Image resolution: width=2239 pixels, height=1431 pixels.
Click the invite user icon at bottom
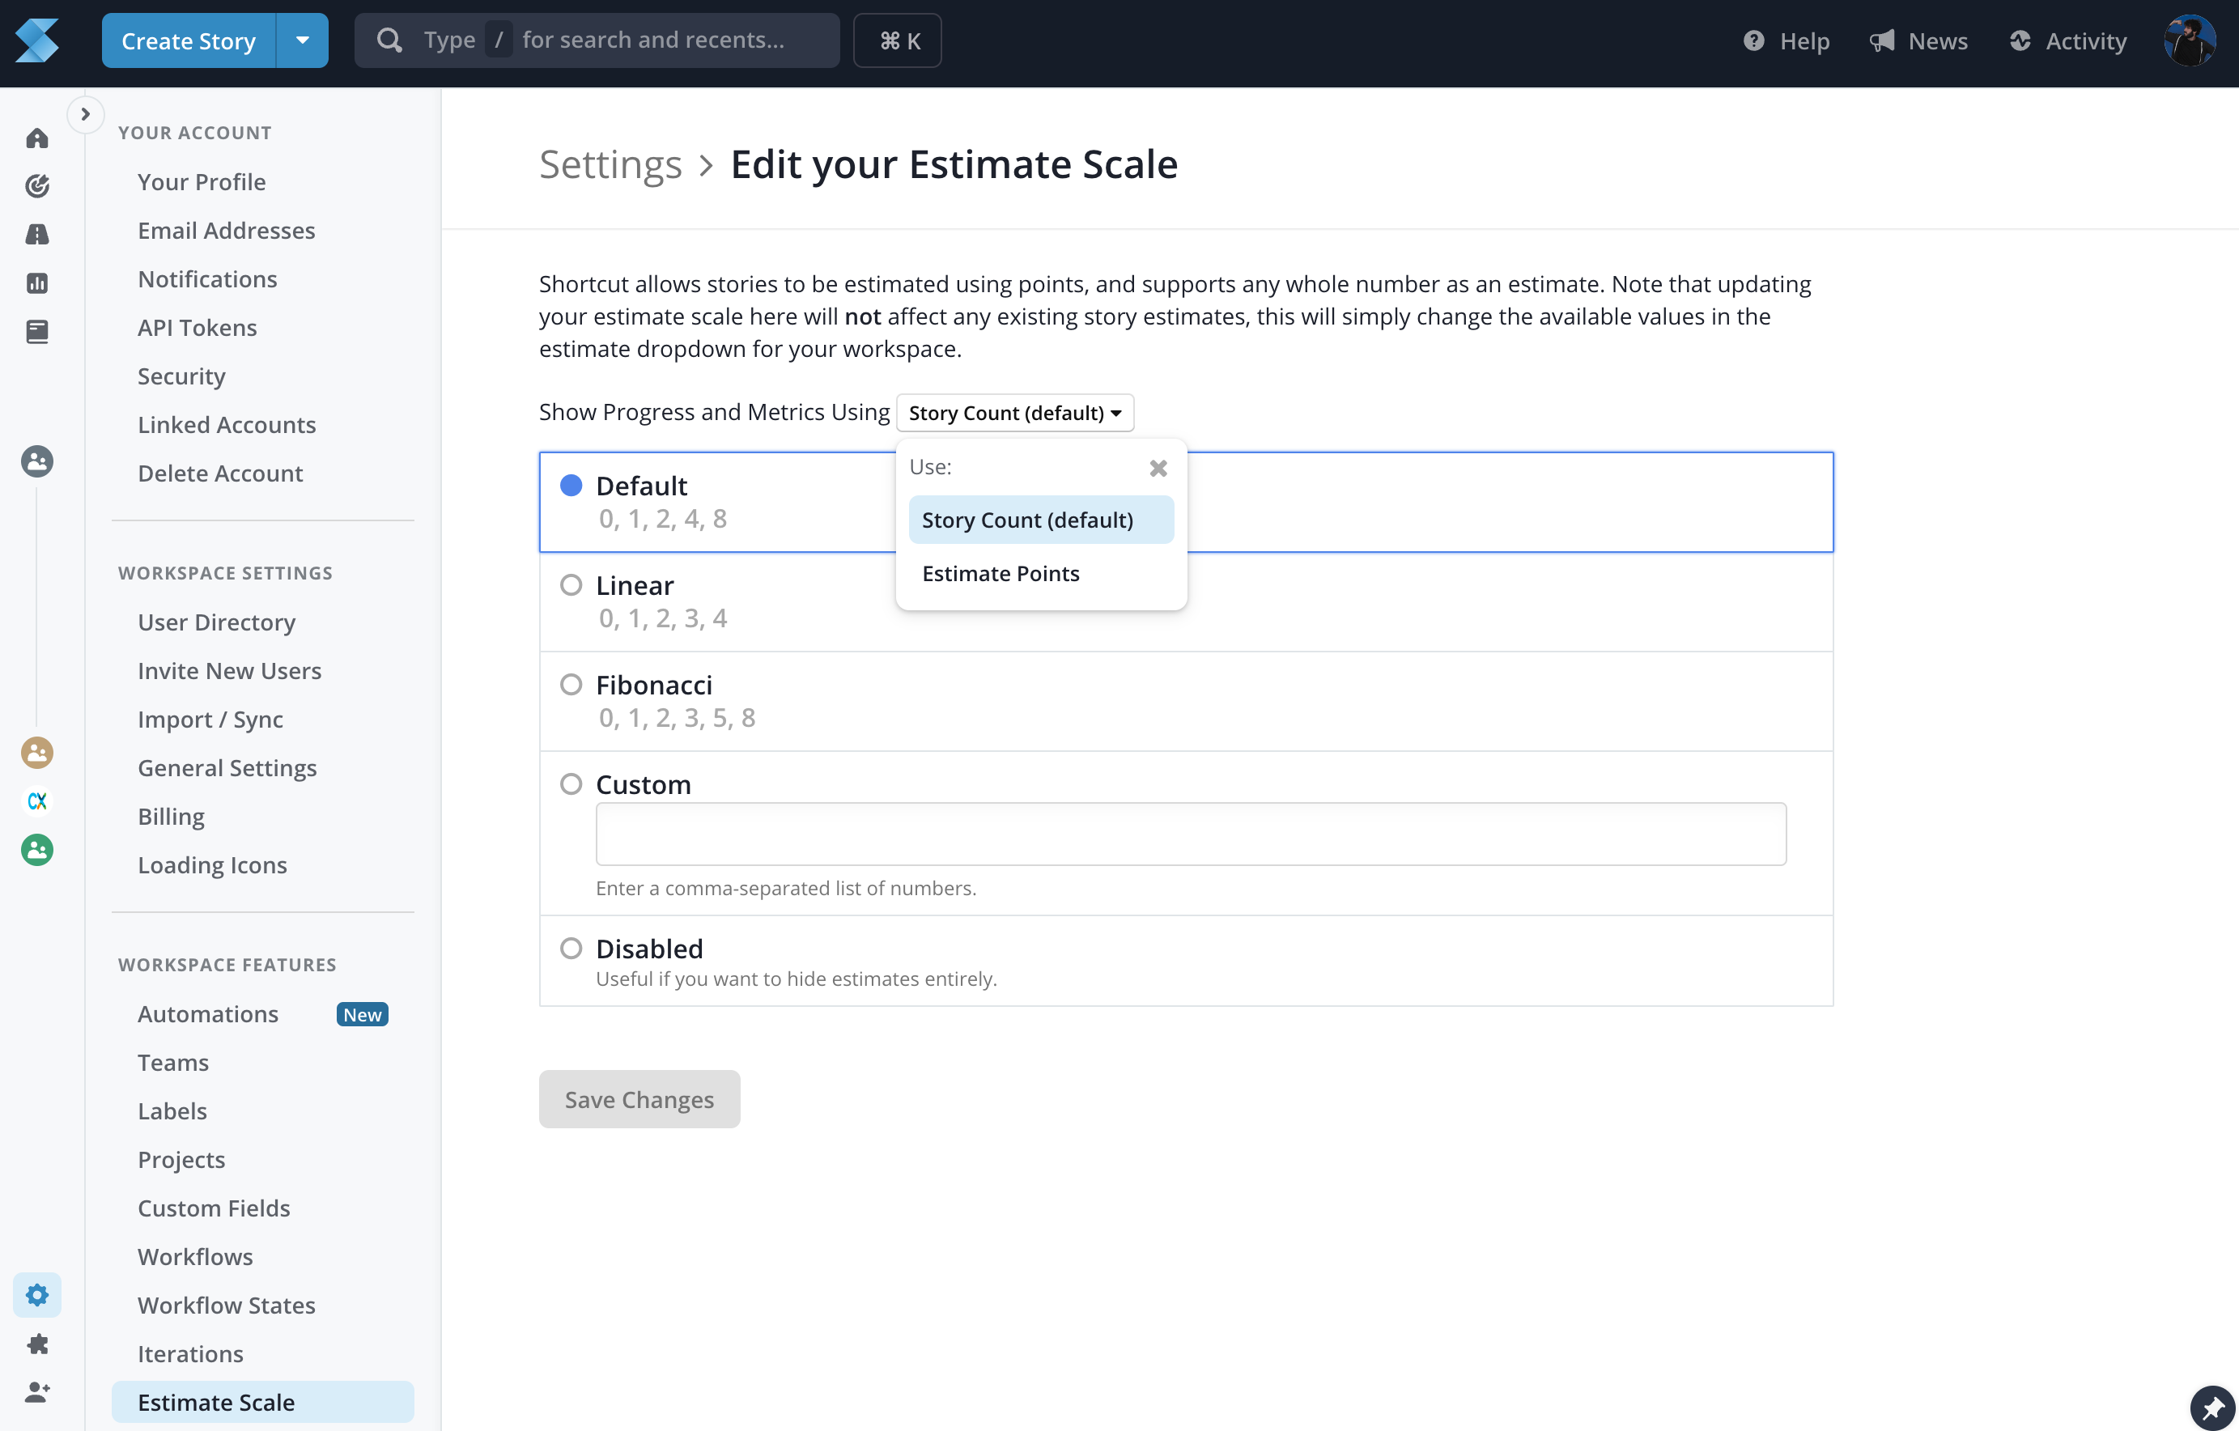[37, 1392]
